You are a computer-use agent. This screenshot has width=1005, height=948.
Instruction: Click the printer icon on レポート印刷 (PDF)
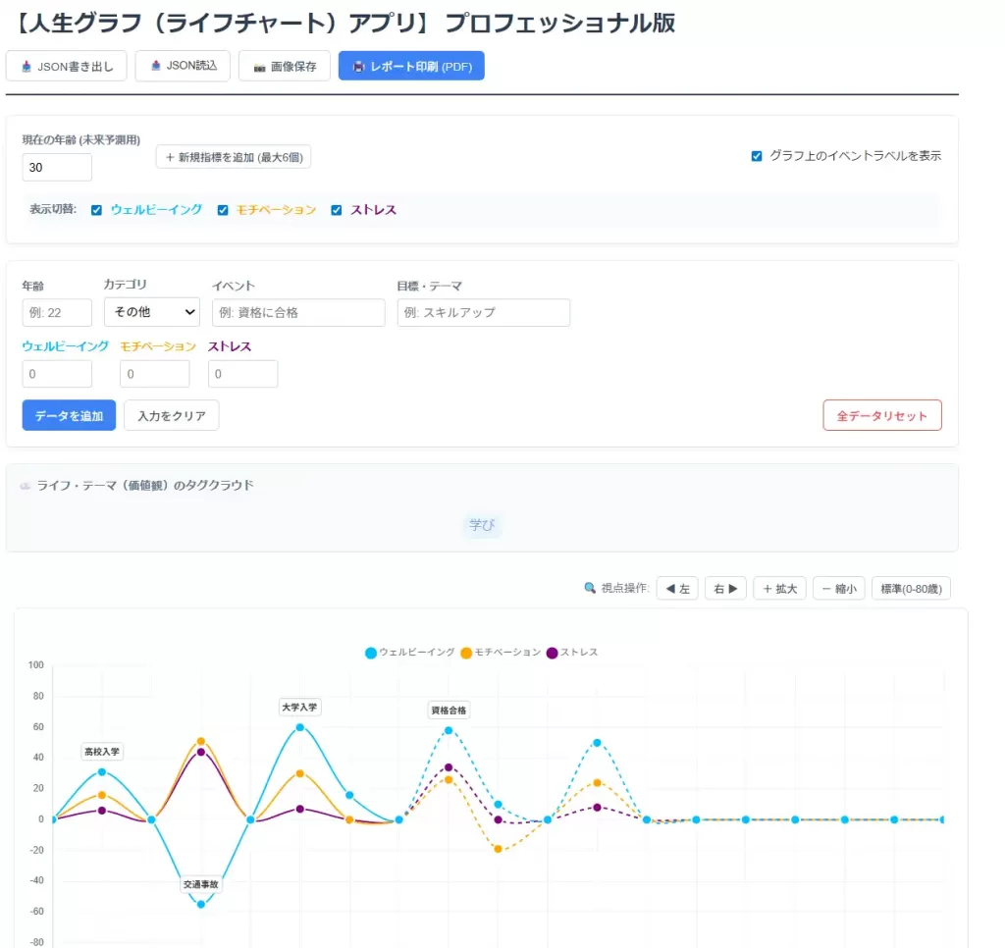[x=360, y=66]
